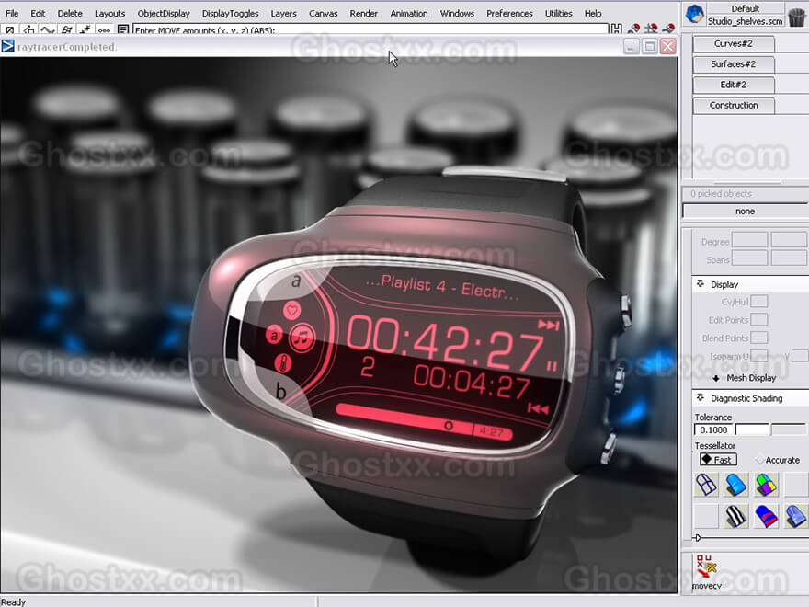809x607 pixels.
Task: Open the Layouts menu
Action: (110, 14)
